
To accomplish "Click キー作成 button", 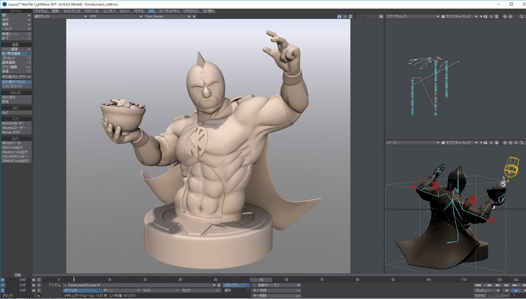I will coord(276,291).
